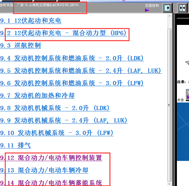Click the purple arrow beside 点击 in right panel
This screenshot has width=189, height=186.
[188, 97]
